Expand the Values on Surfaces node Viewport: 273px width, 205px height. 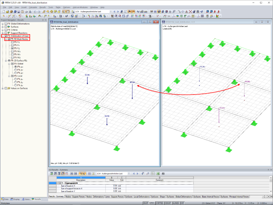click(x=3, y=88)
